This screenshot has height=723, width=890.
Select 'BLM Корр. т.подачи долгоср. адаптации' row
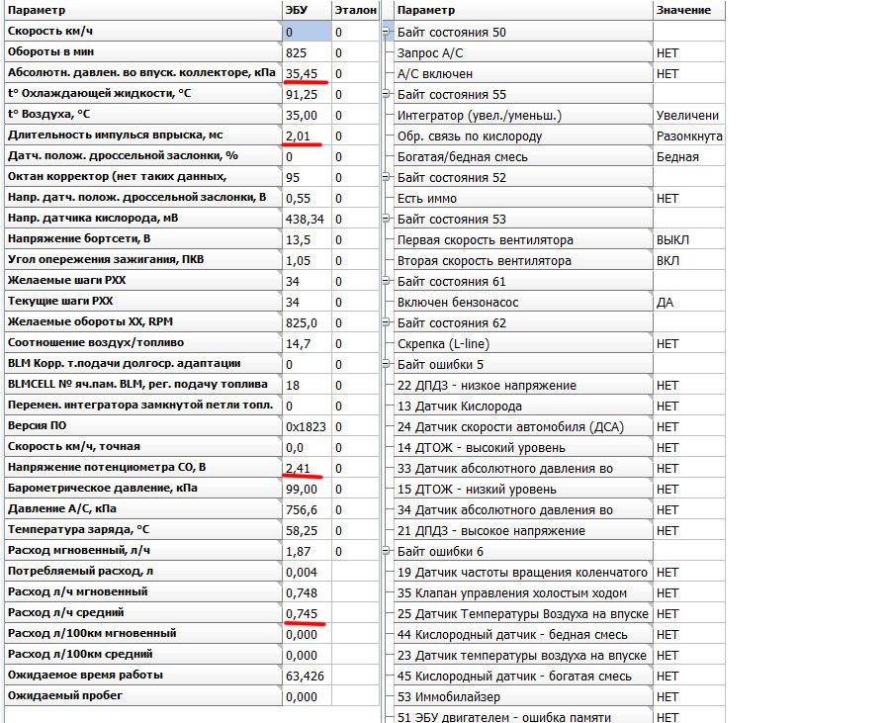click(x=143, y=364)
